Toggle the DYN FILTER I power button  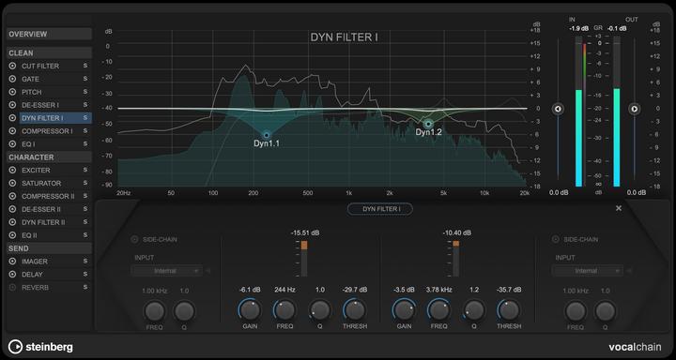click(x=12, y=118)
